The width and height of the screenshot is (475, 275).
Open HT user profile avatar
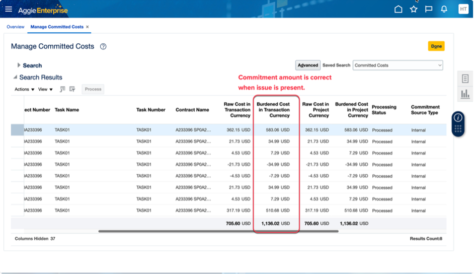click(463, 9)
